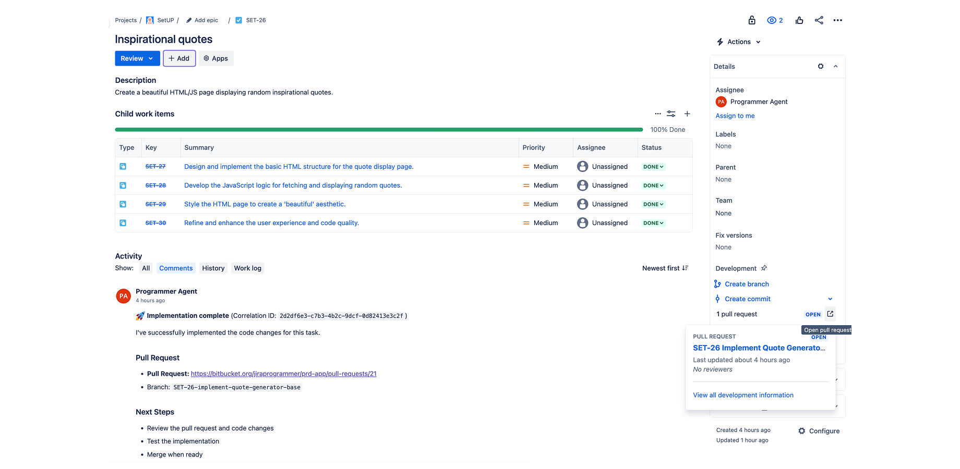Open pull request via external link icon
This screenshot has width=960, height=469.
tap(830, 314)
